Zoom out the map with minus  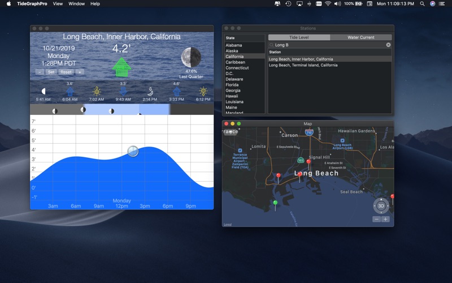376,219
